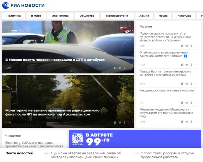Share the Наргиз story on Odnoklassniki

coord(192,84)
